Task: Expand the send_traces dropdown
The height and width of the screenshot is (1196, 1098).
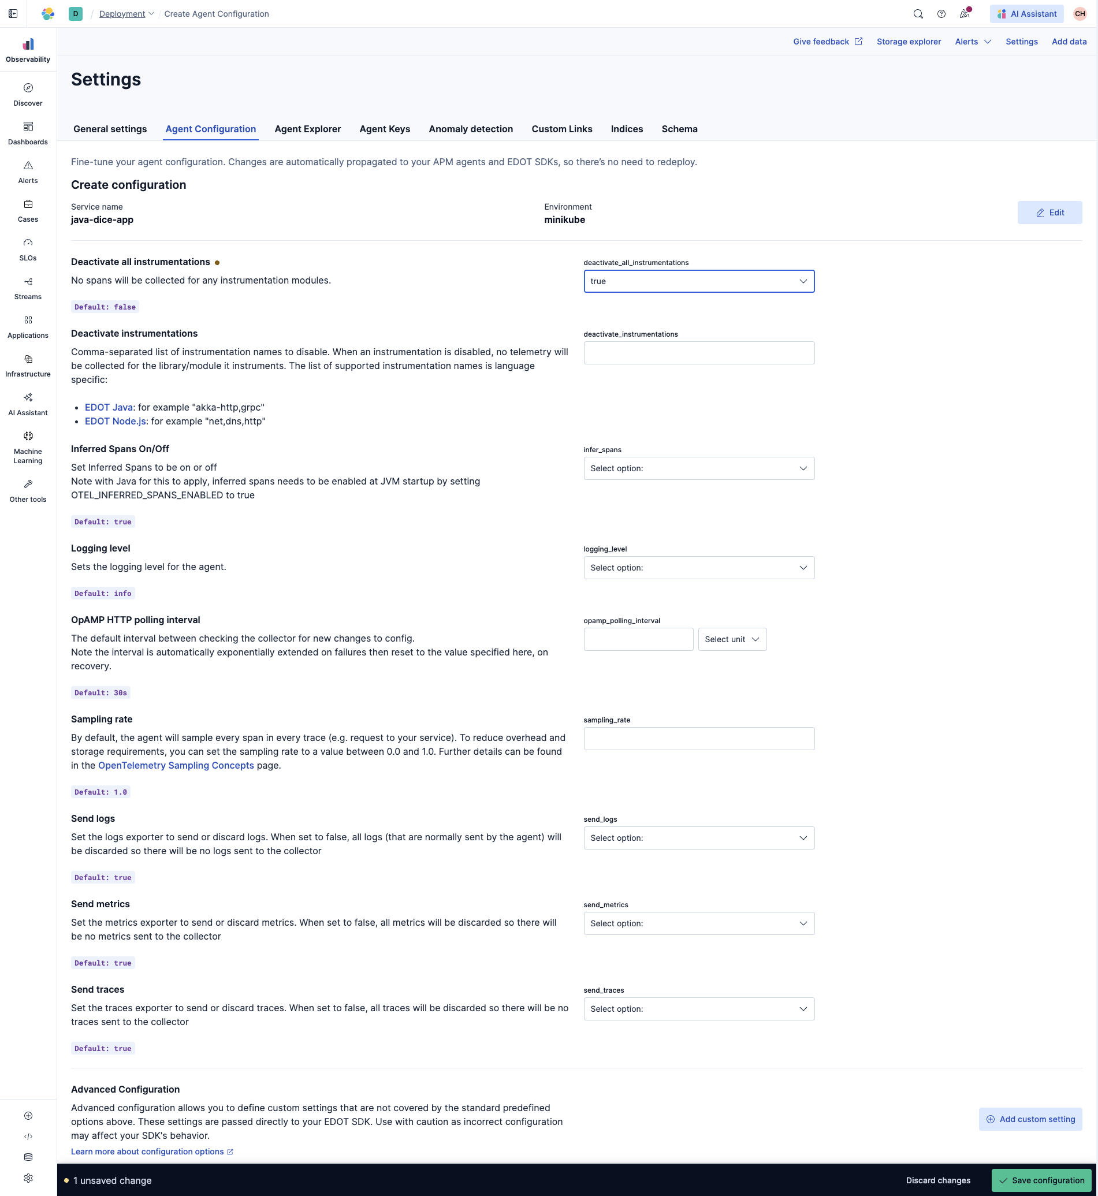Action: click(698, 1009)
